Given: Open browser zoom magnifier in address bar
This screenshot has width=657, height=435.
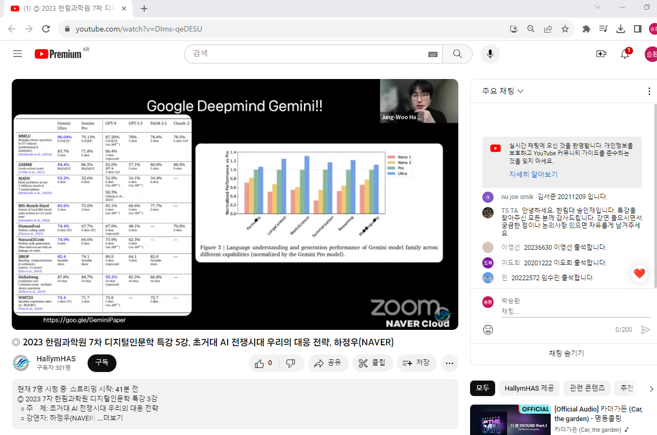Looking at the screenshot, I should (530, 29).
